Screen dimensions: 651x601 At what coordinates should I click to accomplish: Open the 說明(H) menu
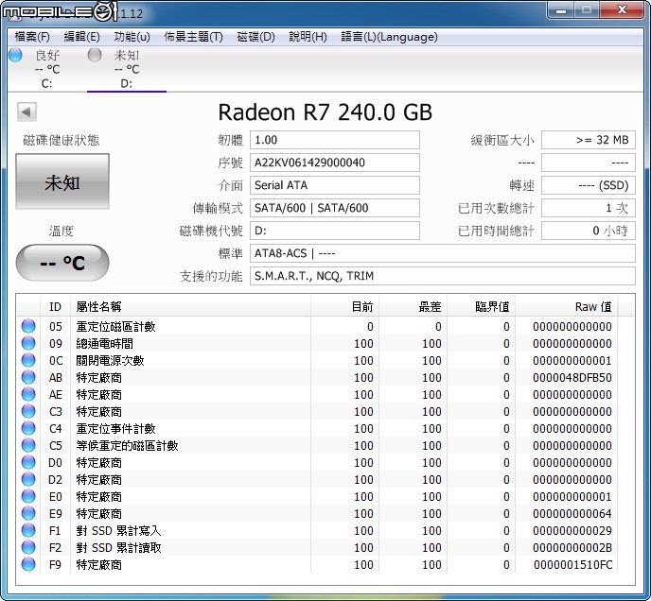308,37
